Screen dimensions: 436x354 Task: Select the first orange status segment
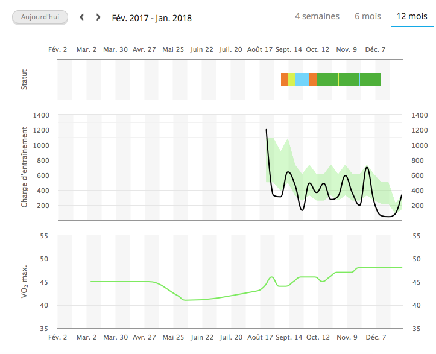tap(285, 80)
